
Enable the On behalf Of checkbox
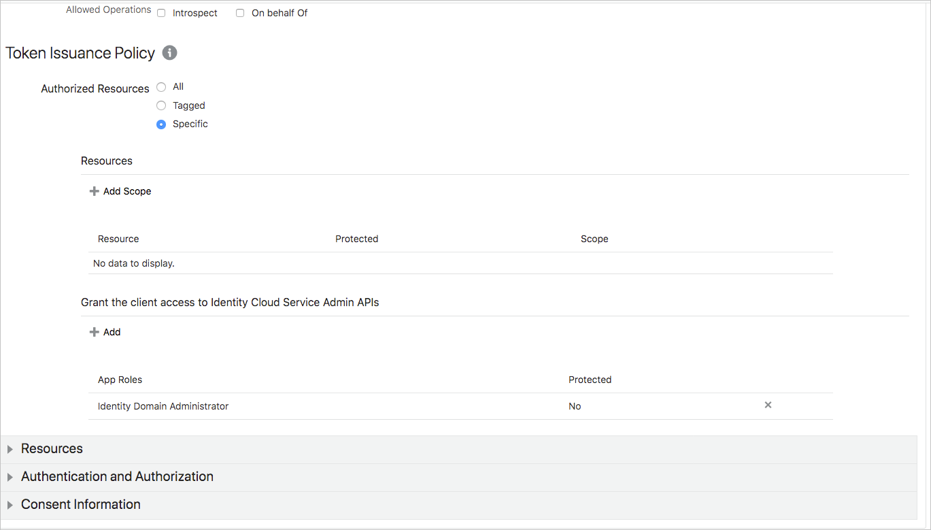(239, 13)
